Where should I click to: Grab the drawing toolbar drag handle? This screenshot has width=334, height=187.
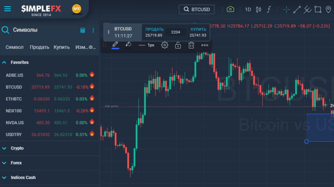105,45
